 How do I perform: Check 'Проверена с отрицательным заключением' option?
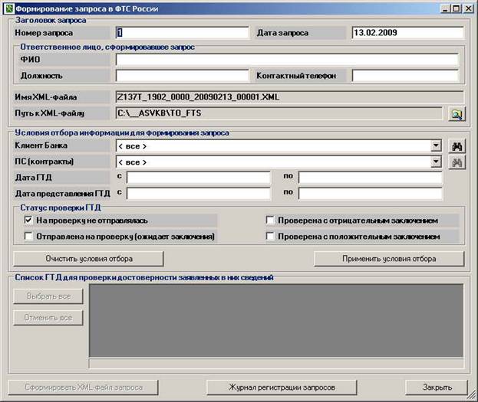pyautogui.click(x=270, y=221)
